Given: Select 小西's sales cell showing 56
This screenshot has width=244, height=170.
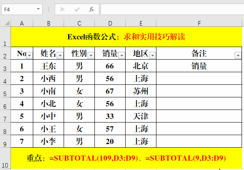Looking at the screenshot, I should tap(110, 78).
